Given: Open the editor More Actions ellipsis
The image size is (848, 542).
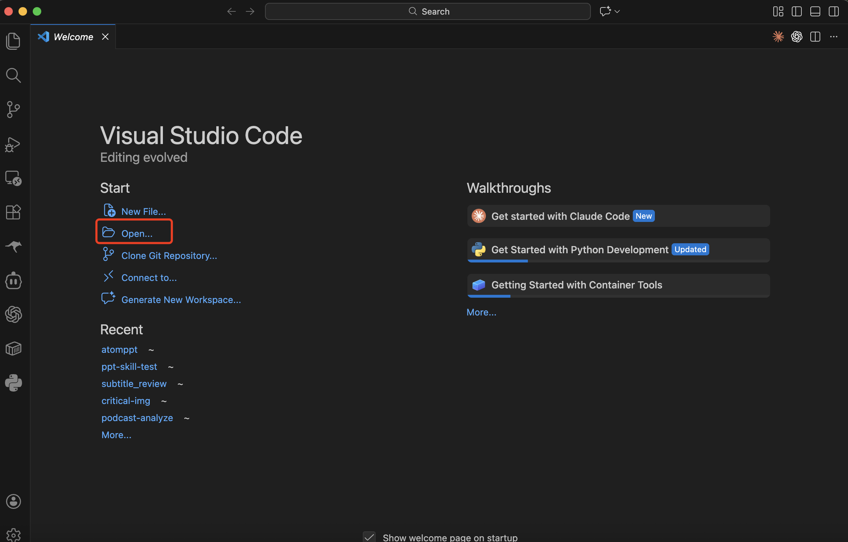Looking at the screenshot, I should [x=834, y=37].
